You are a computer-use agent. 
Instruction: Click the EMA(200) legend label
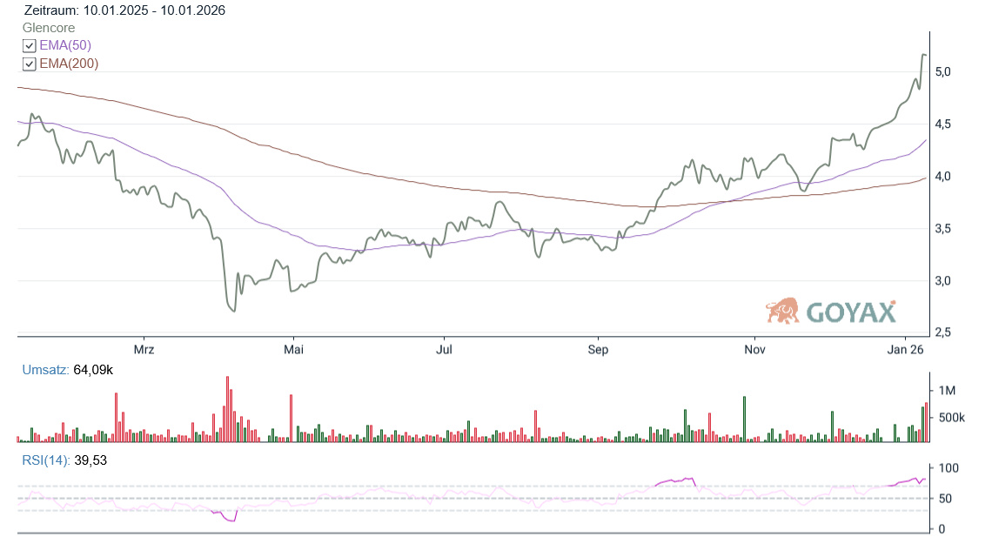[69, 64]
